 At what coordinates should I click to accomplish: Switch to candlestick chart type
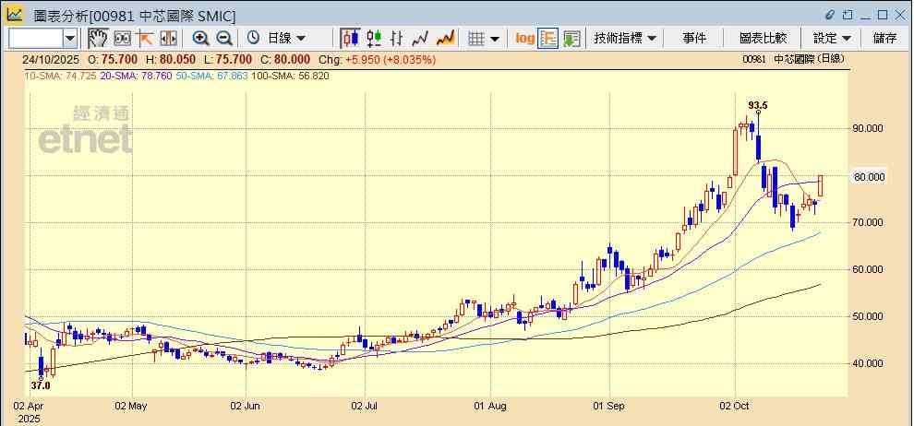pos(350,38)
